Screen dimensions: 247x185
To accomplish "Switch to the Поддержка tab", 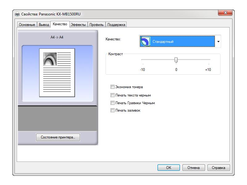I will (x=116, y=25).
